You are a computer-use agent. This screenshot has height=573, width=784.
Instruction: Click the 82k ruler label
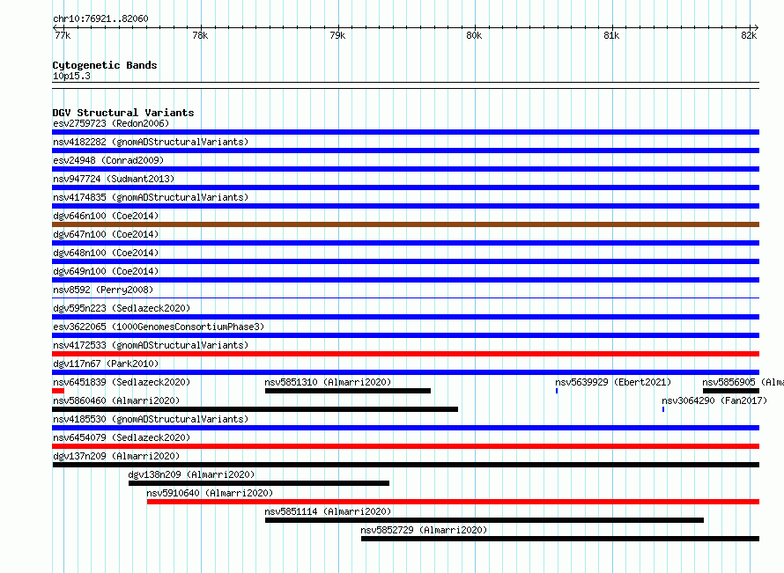pos(749,35)
